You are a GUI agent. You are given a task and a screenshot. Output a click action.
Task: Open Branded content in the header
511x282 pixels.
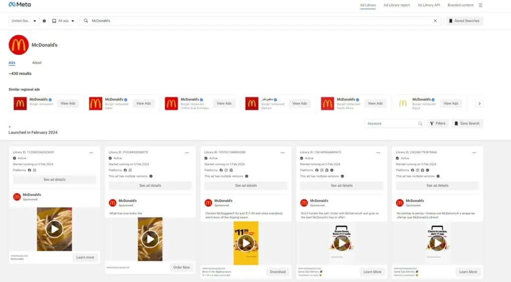click(460, 5)
